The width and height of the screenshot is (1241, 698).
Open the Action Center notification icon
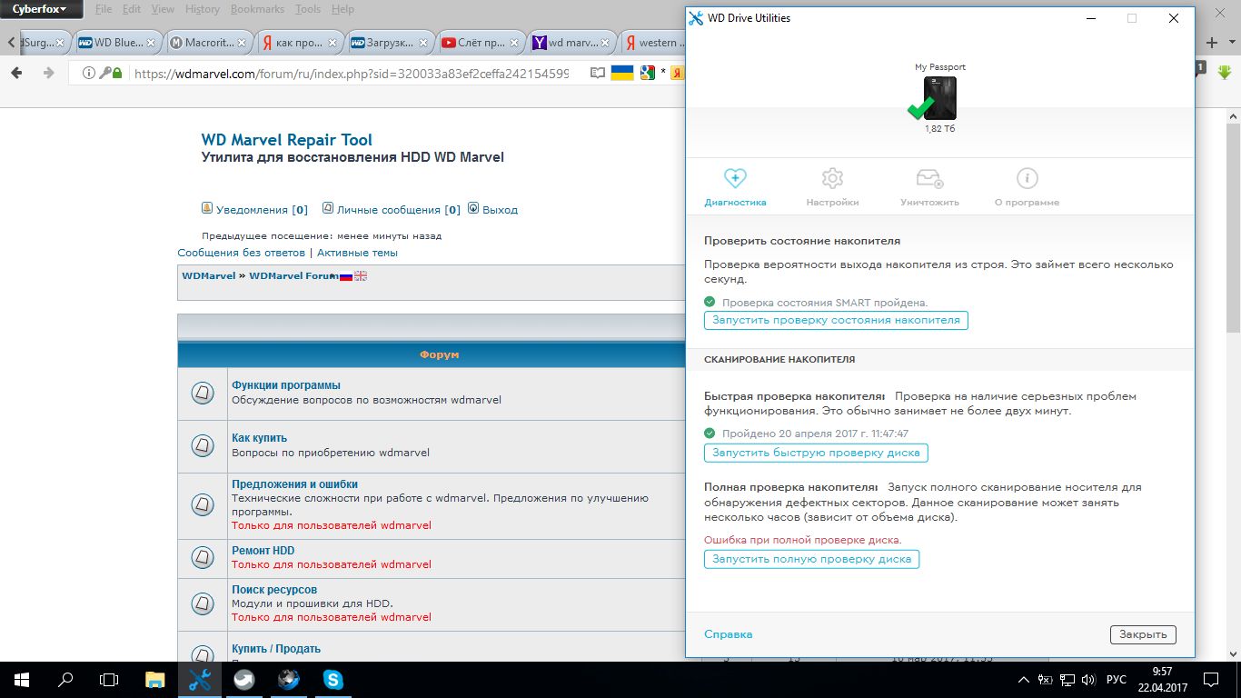tap(1211, 680)
